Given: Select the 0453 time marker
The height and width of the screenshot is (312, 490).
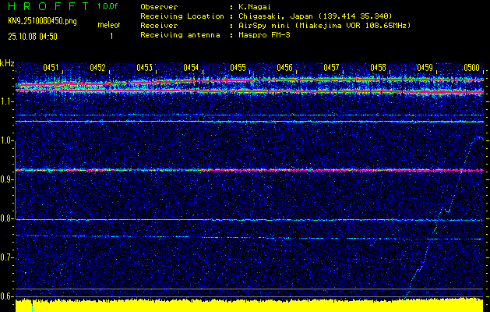Looking at the screenshot, I should tap(144, 68).
